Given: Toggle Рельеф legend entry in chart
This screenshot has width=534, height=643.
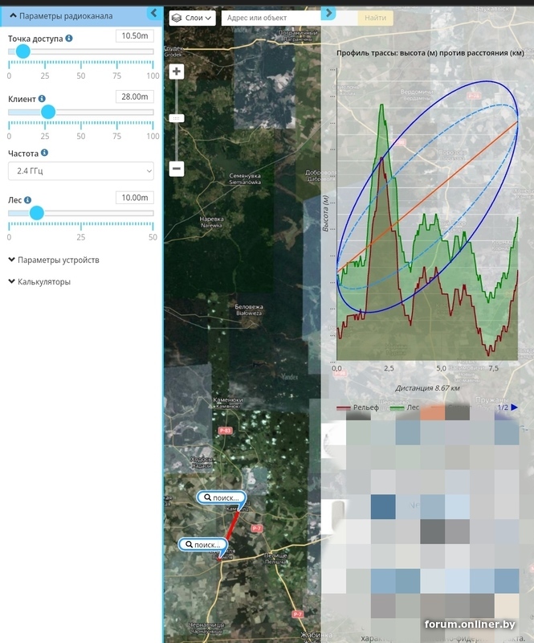Looking at the screenshot, I should coord(357,408).
